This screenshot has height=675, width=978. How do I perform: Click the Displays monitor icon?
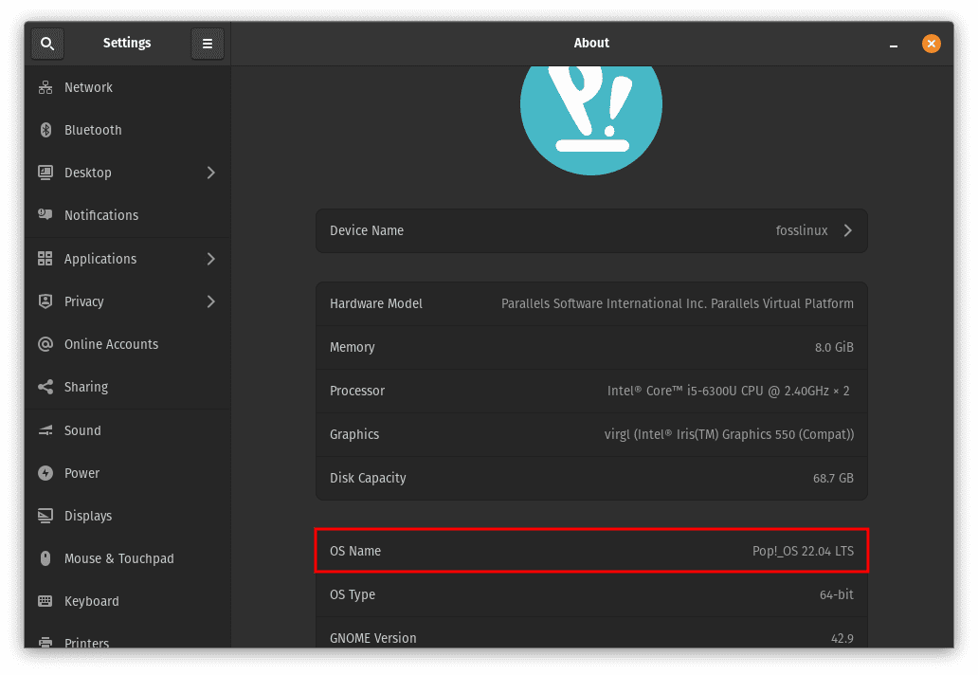[x=45, y=516]
